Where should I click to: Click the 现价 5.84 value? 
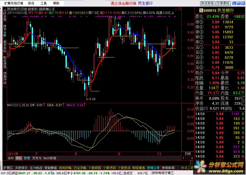[x=215, y=73]
